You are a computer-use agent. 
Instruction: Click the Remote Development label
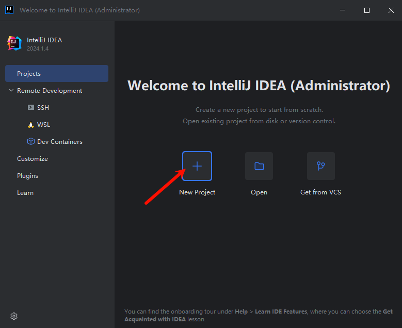50,91
